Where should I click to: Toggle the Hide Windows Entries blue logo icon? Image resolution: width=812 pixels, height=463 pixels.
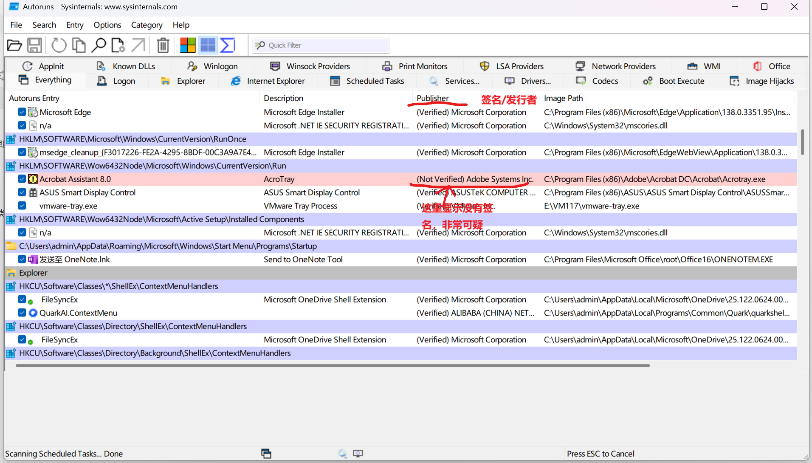208,45
